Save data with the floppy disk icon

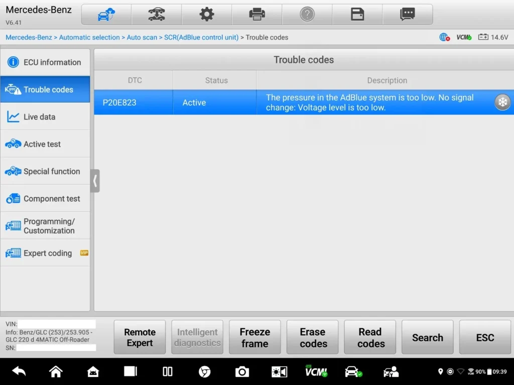357,15
